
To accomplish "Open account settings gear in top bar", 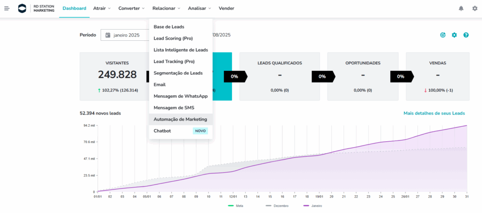I will [x=474, y=8].
